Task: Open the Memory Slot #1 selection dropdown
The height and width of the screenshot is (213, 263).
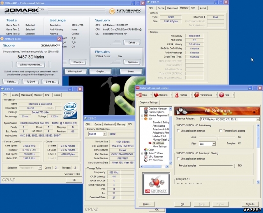Action: pyautogui.click(x=104, y=134)
